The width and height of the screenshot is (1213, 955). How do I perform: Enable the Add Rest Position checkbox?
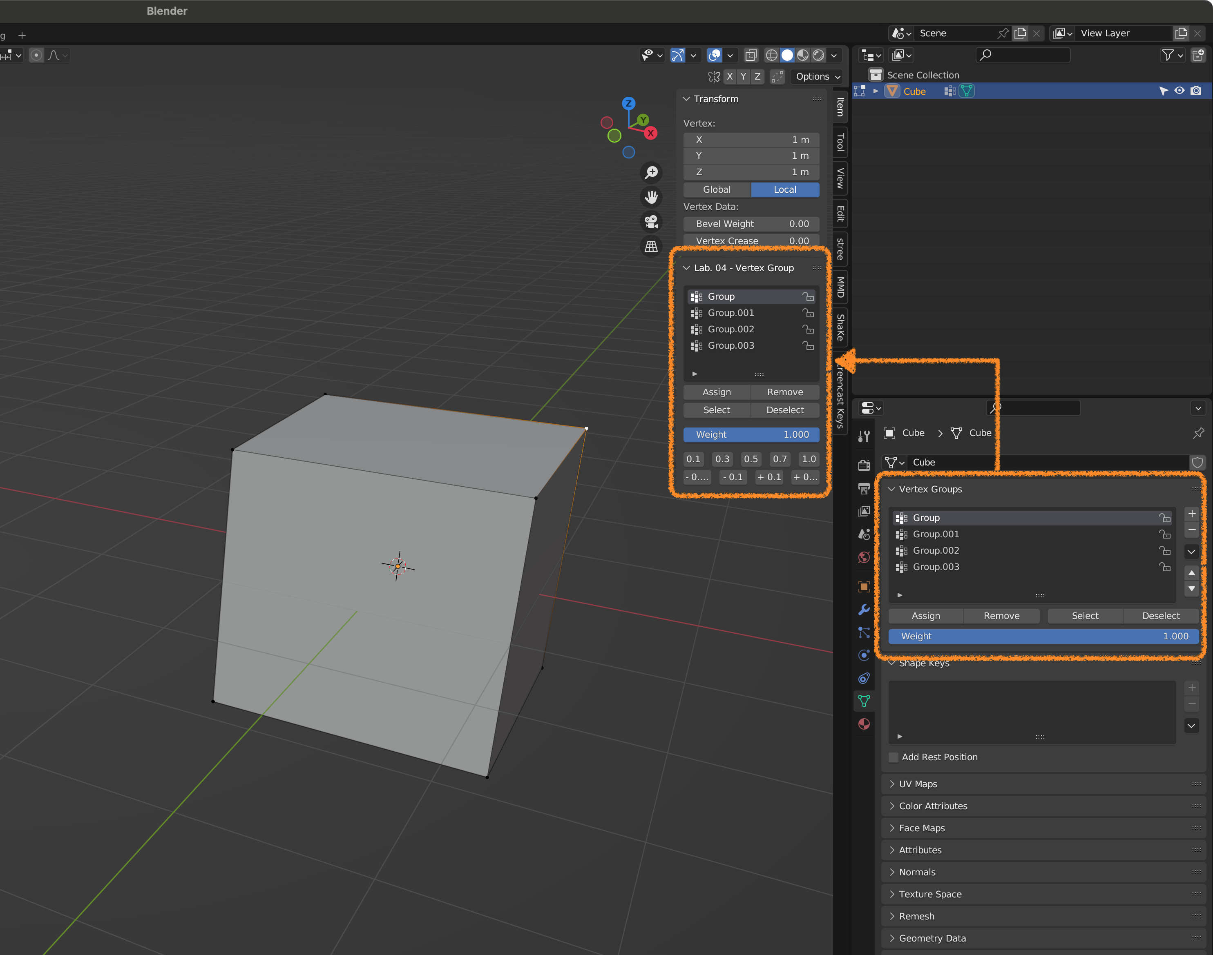tap(894, 757)
